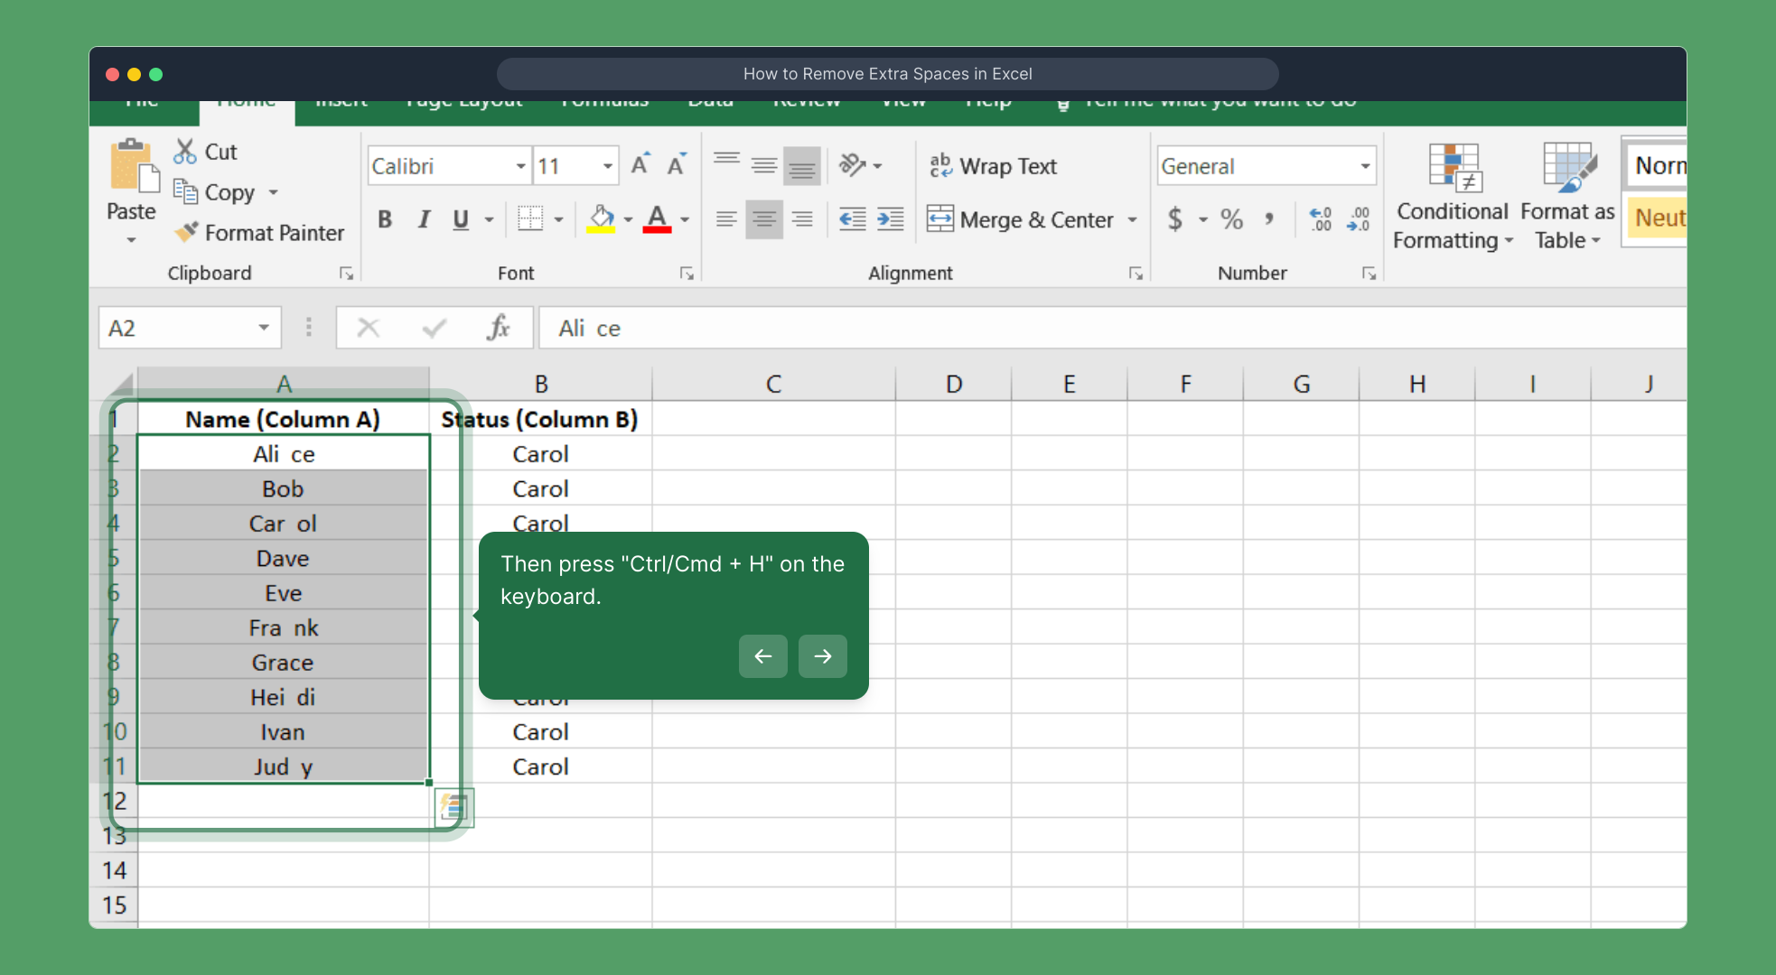The image size is (1776, 975).
Task: Toggle Bold formatting
Action: [385, 219]
